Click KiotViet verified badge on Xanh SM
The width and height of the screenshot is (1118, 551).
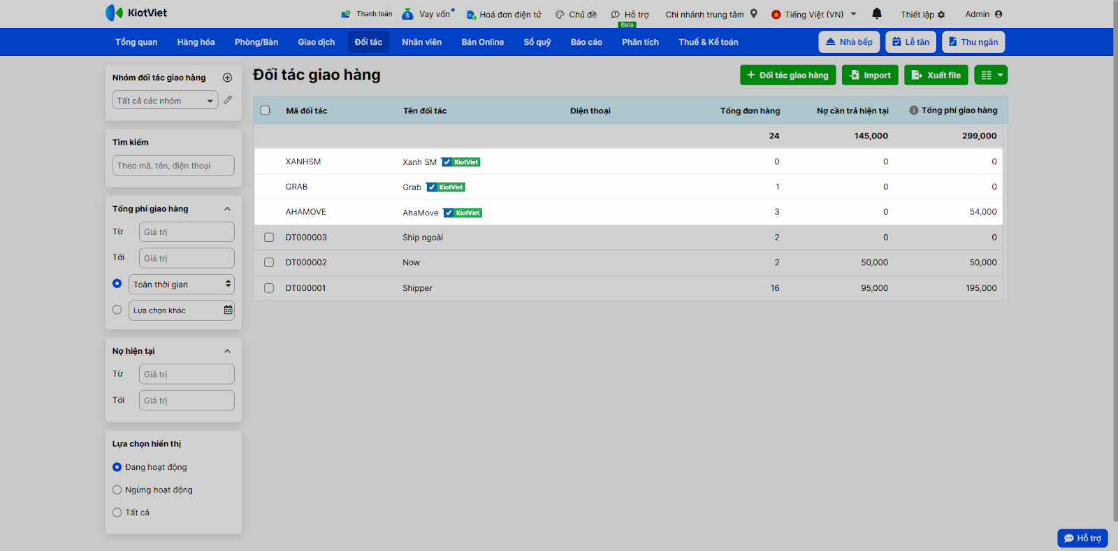461,162
